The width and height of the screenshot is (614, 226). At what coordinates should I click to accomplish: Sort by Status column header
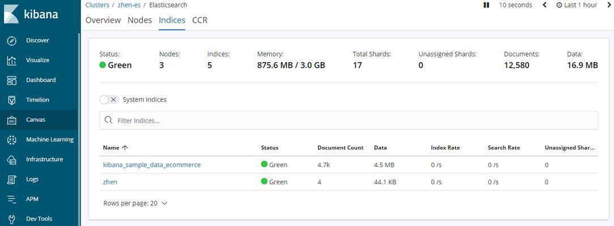(x=270, y=148)
